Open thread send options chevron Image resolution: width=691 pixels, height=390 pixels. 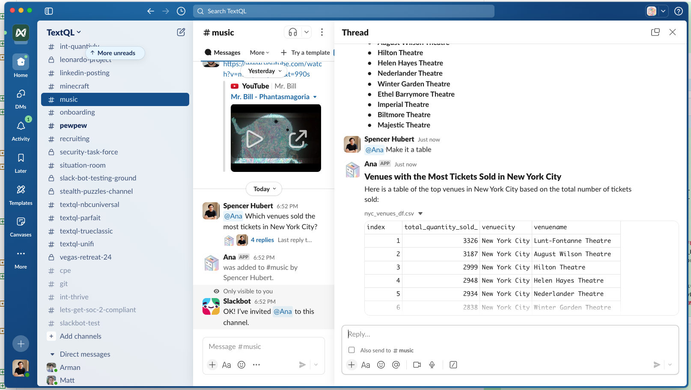[x=670, y=365]
